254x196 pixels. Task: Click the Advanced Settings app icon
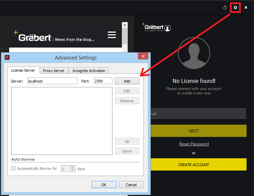[x=7, y=57]
